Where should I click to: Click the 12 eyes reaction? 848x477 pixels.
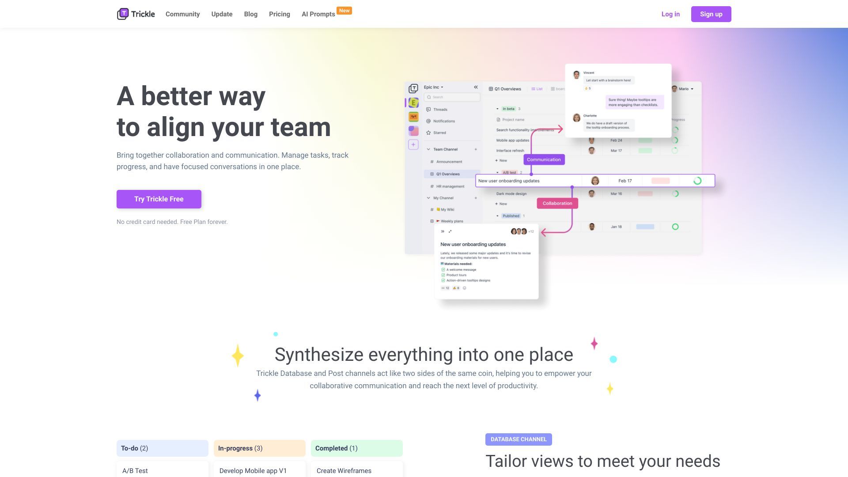click(445, 288)
